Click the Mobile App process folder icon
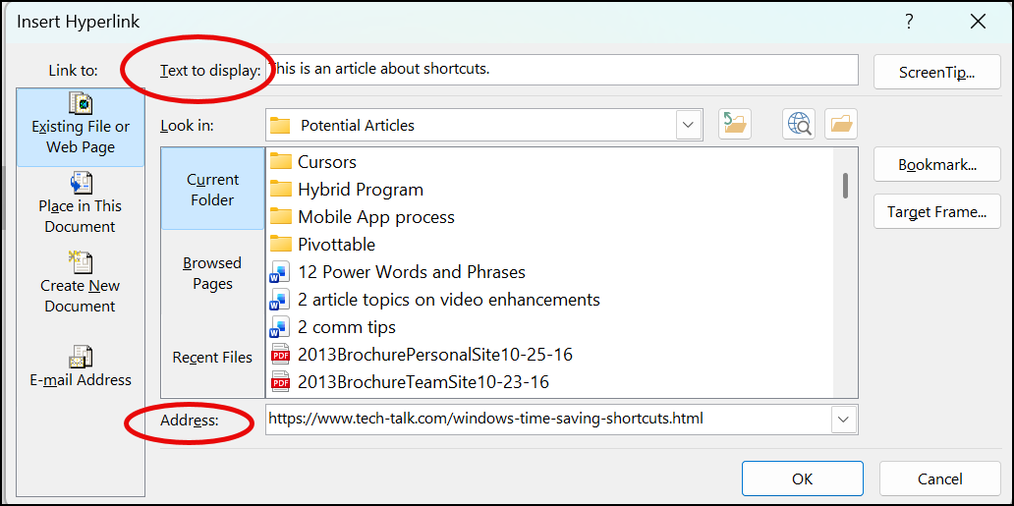This screenshot has height=506, width=1014. pyautogui.click(x=280, y=217)
